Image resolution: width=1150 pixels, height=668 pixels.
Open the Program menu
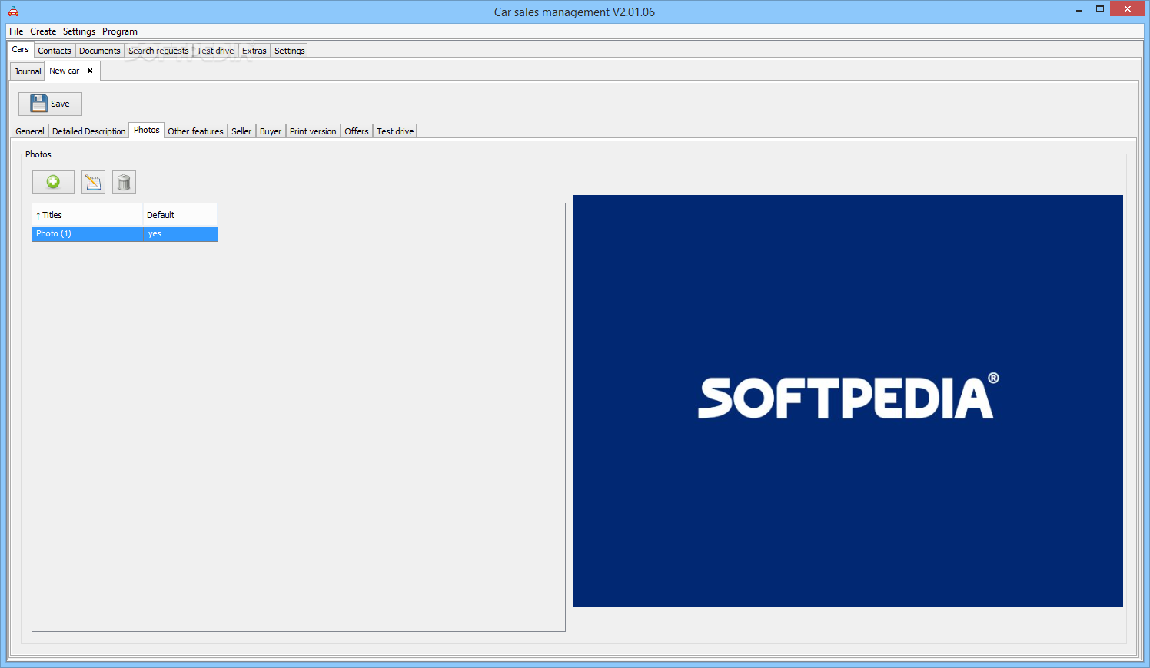[x=120, y=31]
